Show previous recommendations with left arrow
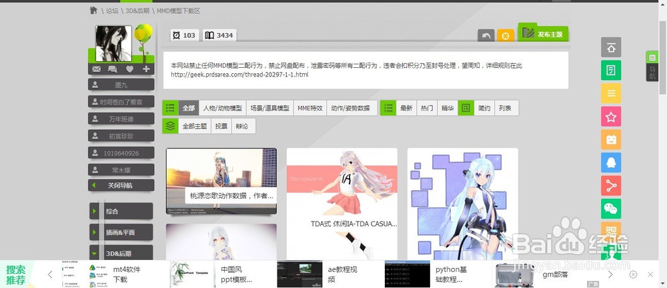667x288 pixels. [50, 275]
